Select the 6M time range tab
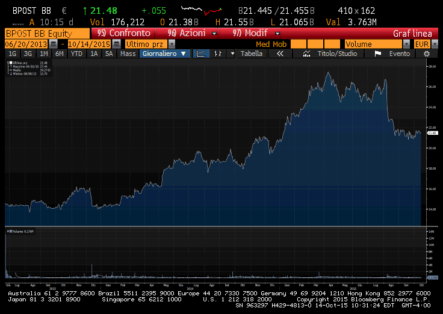The width and height of the screenshot is (443, 314). tap(60, 54)
